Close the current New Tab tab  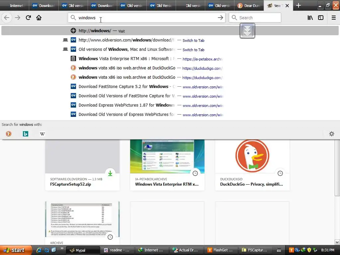(x=287, y=6)
